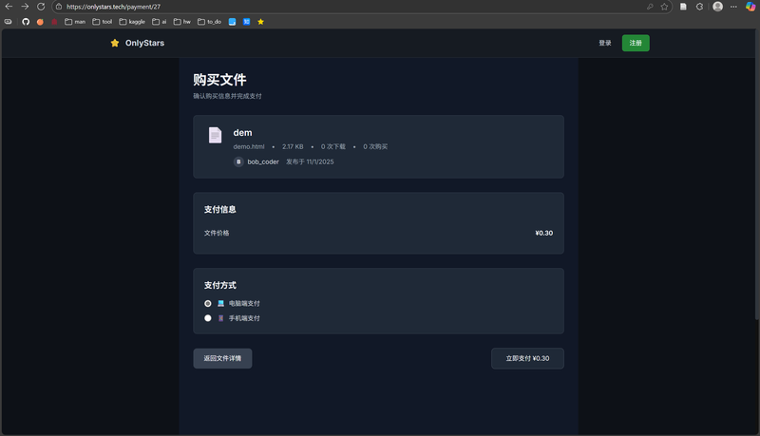Click the file size 2.17 KB
This screenshot has height=436, width=760.
[293, 147]
